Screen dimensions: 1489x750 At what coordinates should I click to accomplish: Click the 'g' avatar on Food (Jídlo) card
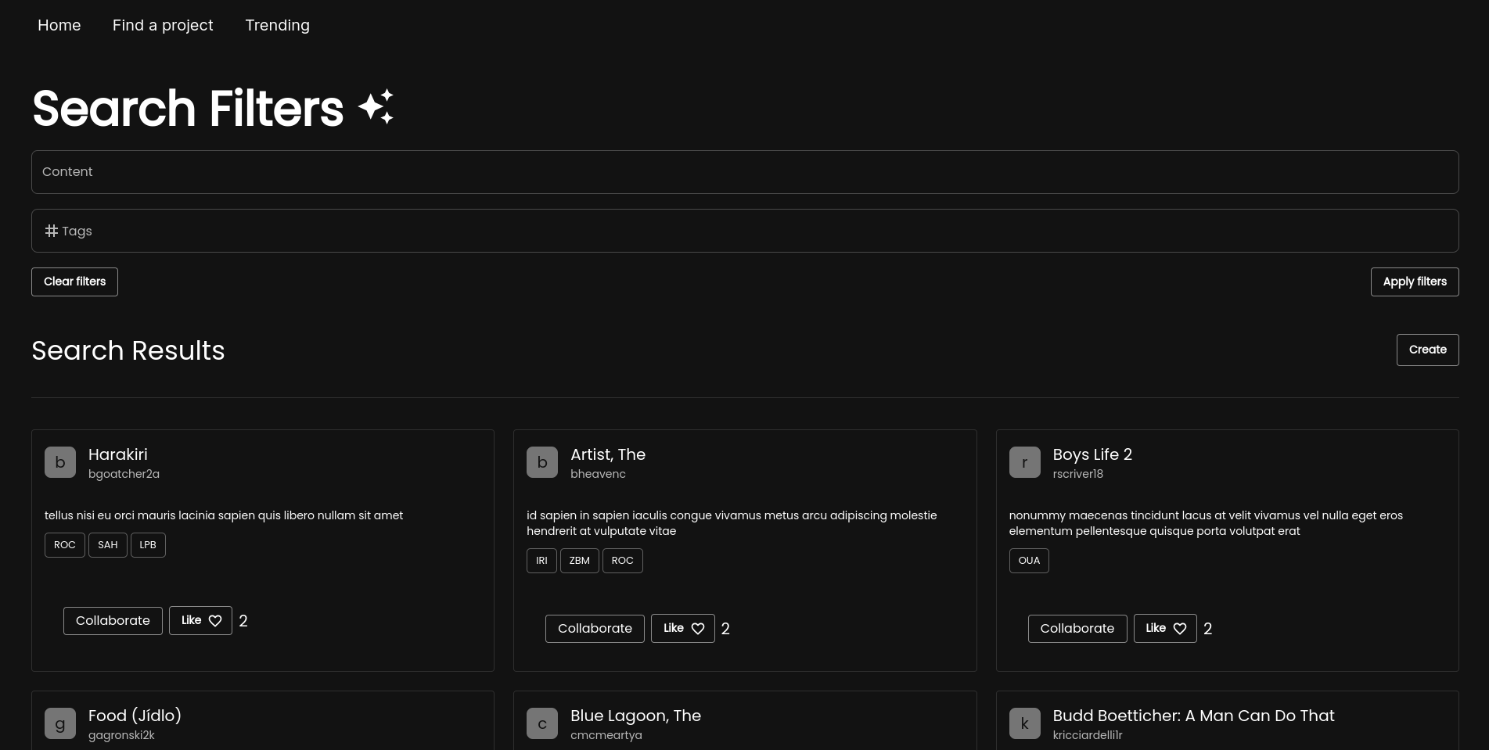[x=60, y=723]
